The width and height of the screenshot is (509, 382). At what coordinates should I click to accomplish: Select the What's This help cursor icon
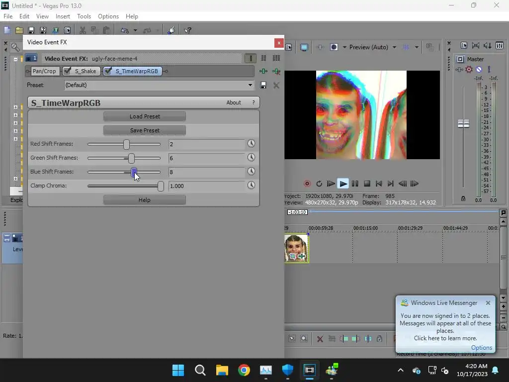pyautogui.click(x=187, y=30)
